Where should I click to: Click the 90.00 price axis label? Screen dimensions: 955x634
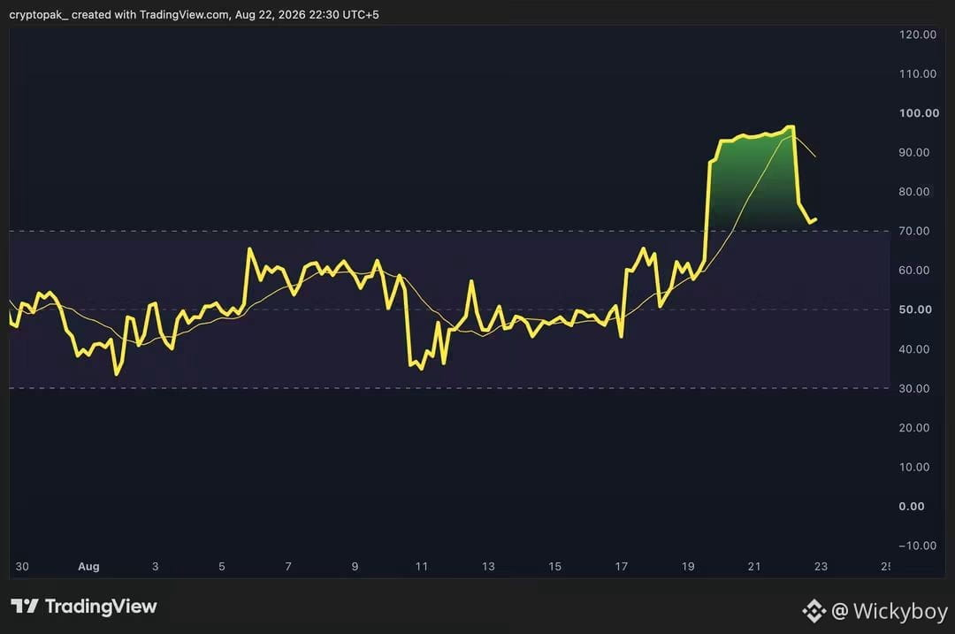click(x=914, y=152)
